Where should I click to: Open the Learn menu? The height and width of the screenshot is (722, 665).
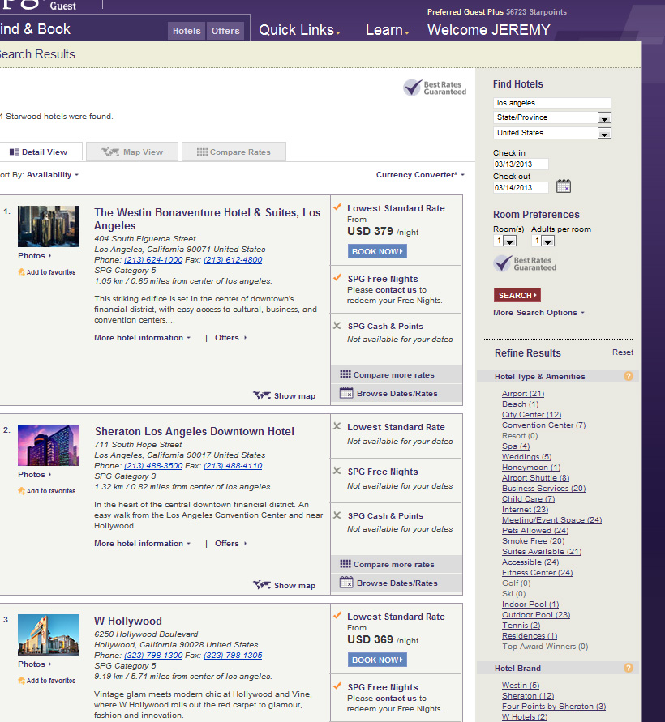coord(387,30)
